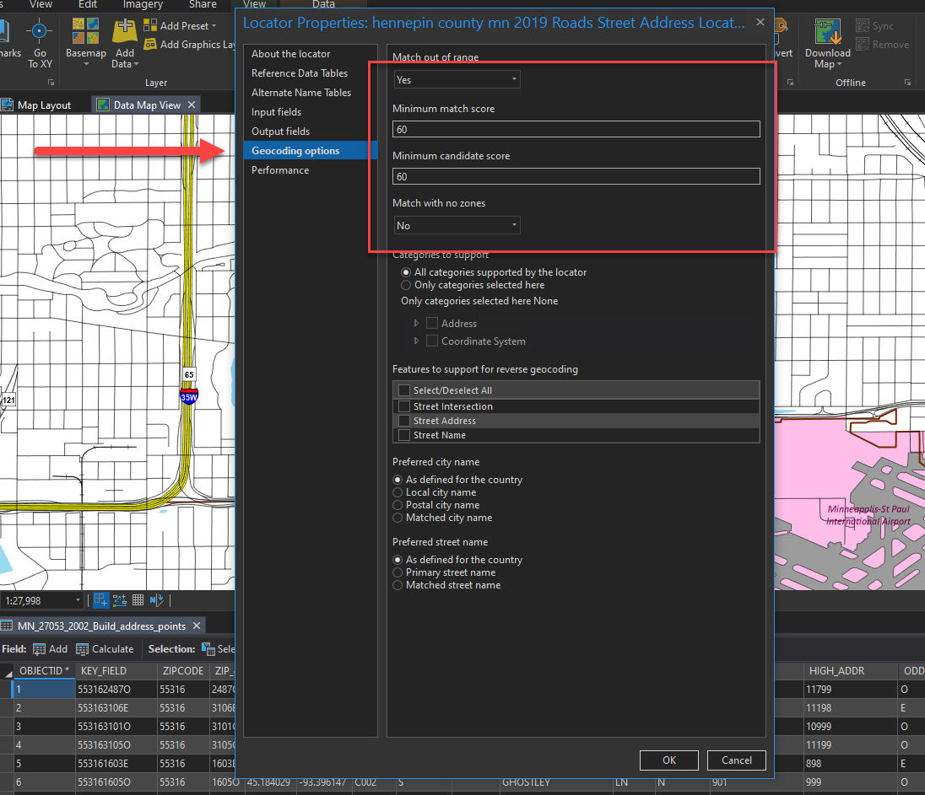Toggle the Select/Deselect All checkbox
Screen dimensions: 925x795
click(404, 390)
